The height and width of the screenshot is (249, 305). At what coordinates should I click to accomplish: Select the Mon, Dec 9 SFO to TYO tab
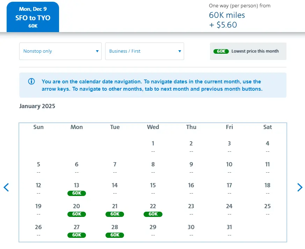33,17
